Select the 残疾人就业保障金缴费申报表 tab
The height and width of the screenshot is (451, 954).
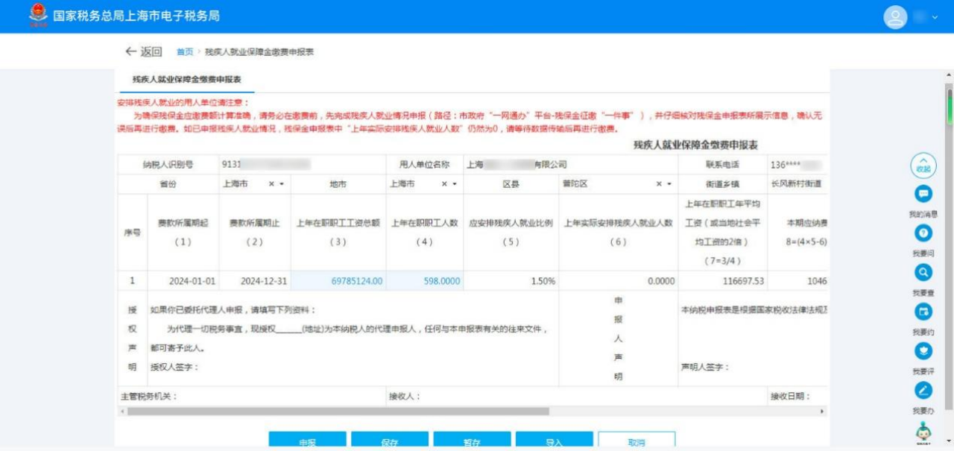[186, 79]
